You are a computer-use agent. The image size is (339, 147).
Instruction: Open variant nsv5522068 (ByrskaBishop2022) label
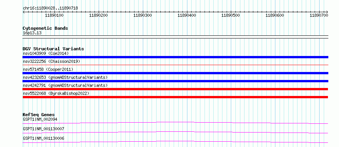pos(56,93)
